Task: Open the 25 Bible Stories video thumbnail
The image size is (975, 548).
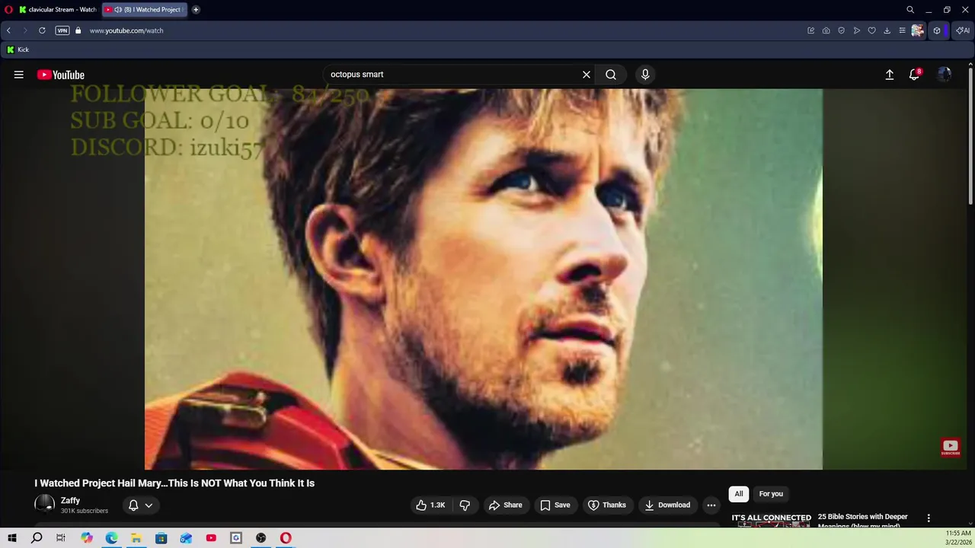Action: tap(771, 520)
